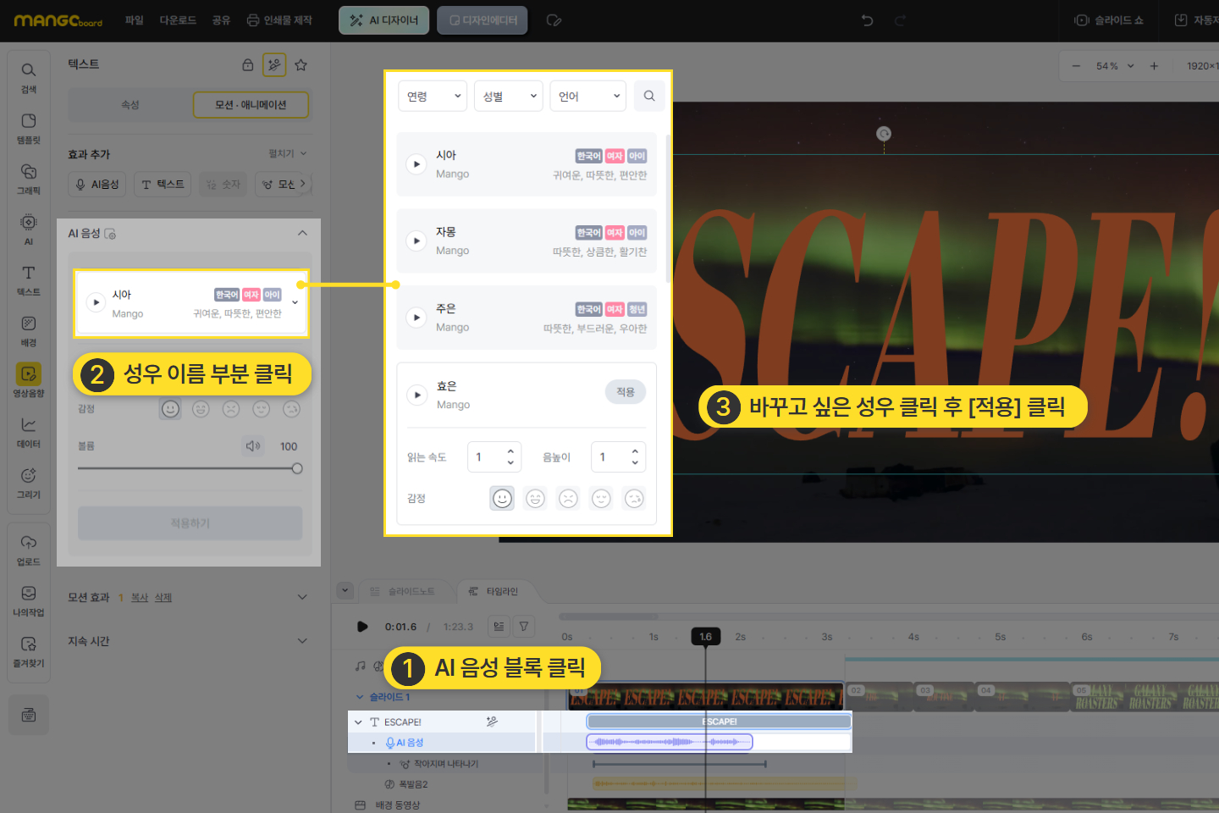Click the lock icon in 텍스트 panel header
This screenshot has height=813, width=1219.
point(248,64)
